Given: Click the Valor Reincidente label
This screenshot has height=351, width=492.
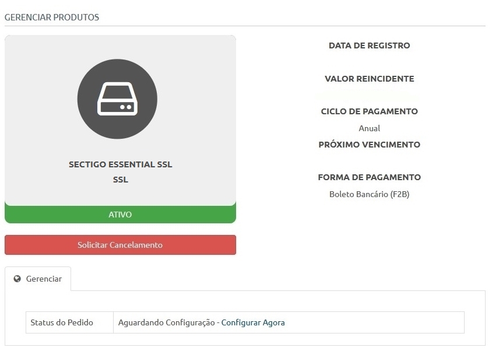Looking at the screenshot, I should point(370,79).
